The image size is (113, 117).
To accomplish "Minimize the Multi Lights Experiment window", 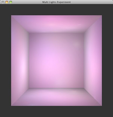I will click(x=7, y=2).
